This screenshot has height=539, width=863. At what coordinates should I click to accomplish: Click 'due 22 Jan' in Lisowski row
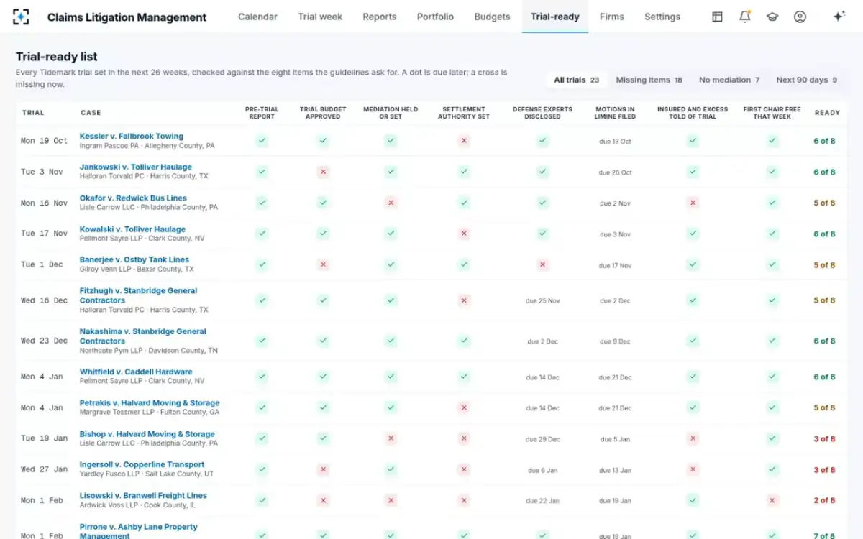point(542,501)
